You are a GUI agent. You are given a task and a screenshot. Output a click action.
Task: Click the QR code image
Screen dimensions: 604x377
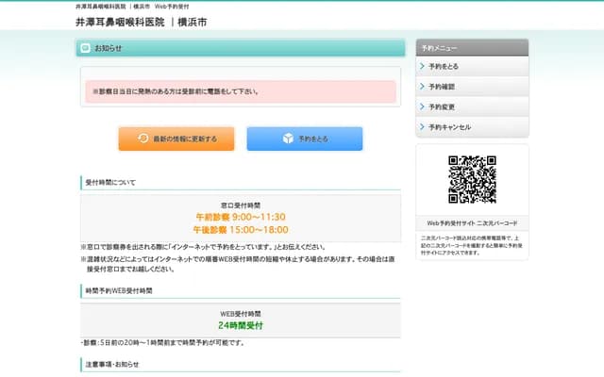(472, 179)
